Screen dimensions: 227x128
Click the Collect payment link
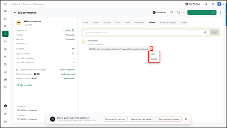[x=67, y=70]
